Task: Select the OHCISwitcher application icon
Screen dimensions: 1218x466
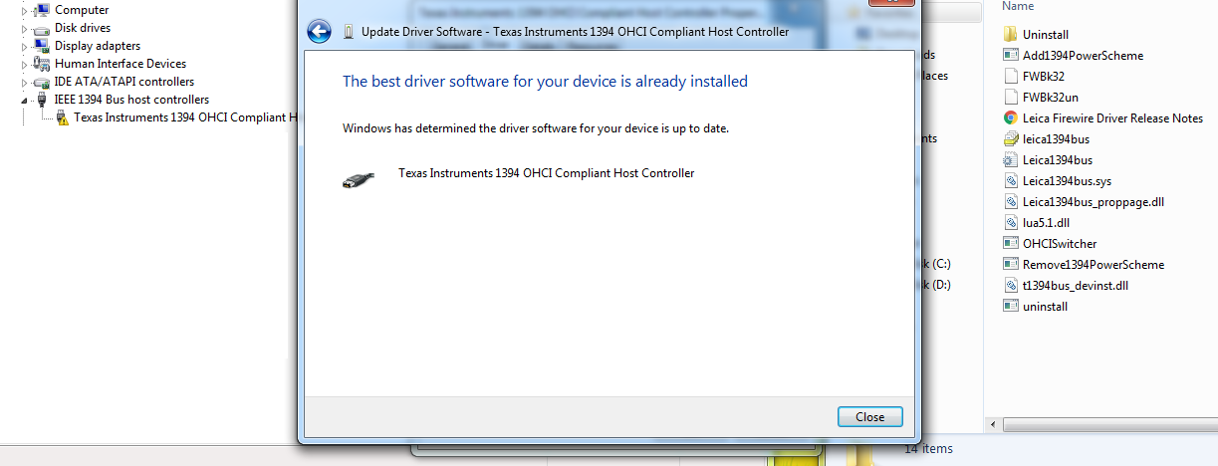Action: point(1011,244)
